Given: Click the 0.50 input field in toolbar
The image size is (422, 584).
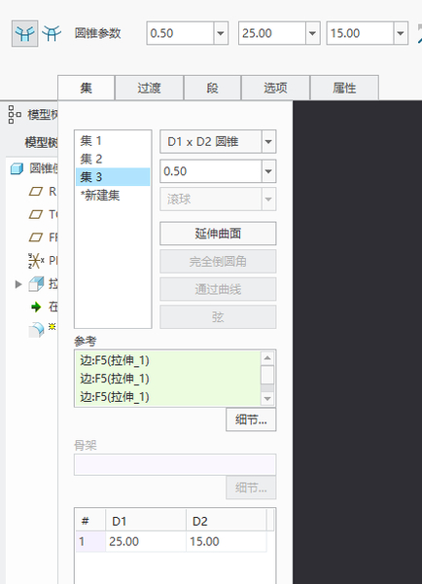Looking at the screenshot, I should pos(180,33).
